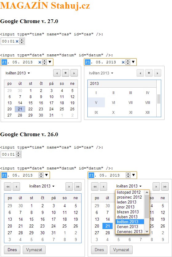Jump to today in Chrome 27 left calendar
This screenshot has width=172, height=257.
tap(66, 73)
